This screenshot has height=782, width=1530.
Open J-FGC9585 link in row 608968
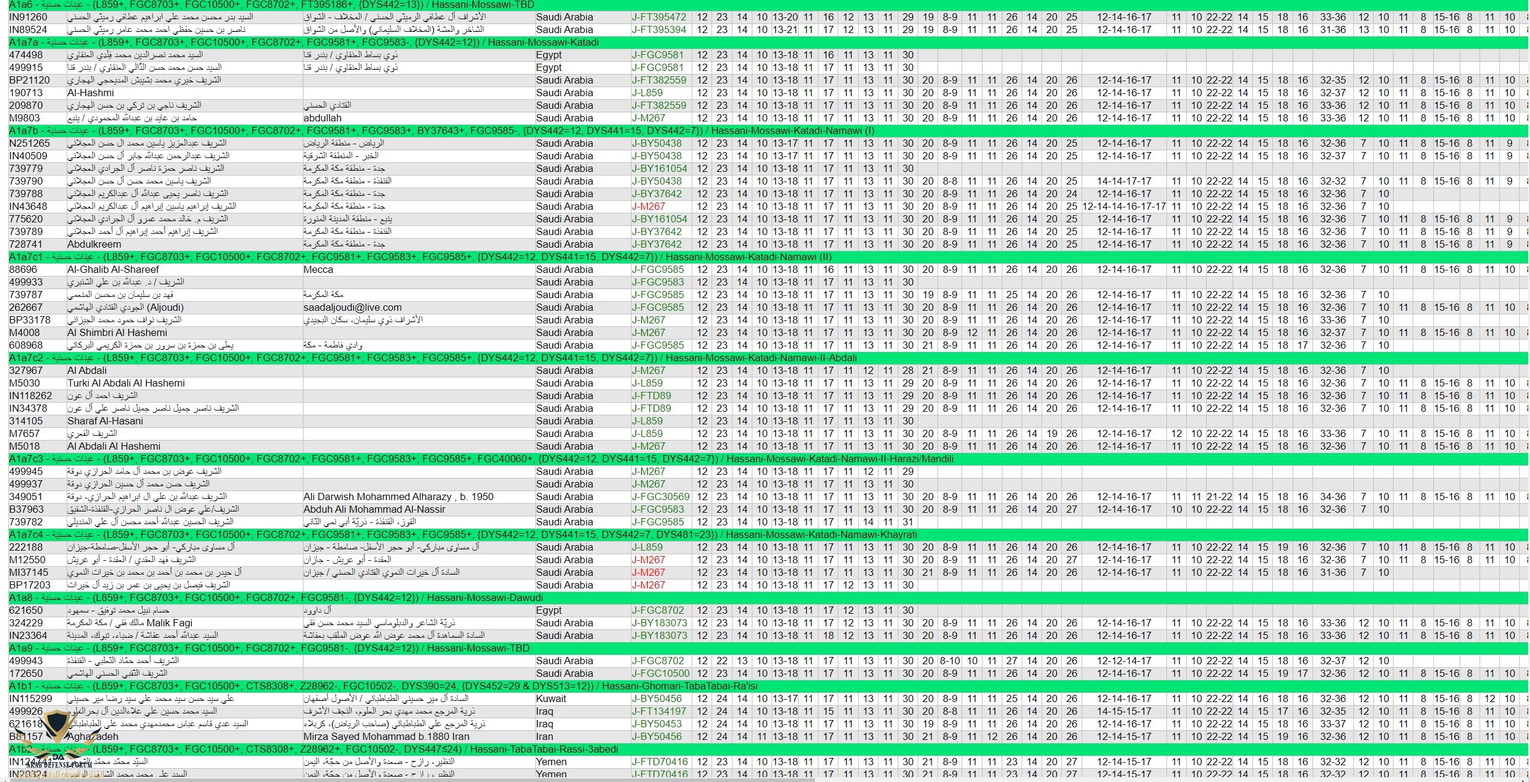pyautogui.click(x=657, y=345)
